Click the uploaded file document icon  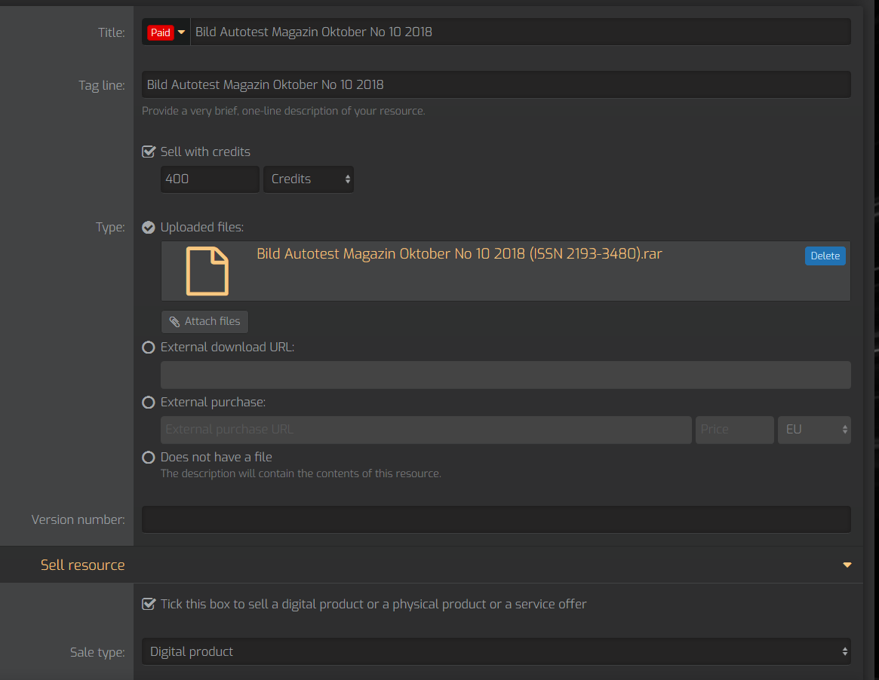point(207,271)
